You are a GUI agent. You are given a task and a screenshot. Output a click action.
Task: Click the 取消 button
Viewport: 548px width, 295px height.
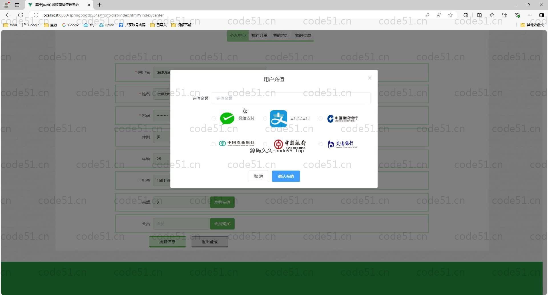pos(259,176)
